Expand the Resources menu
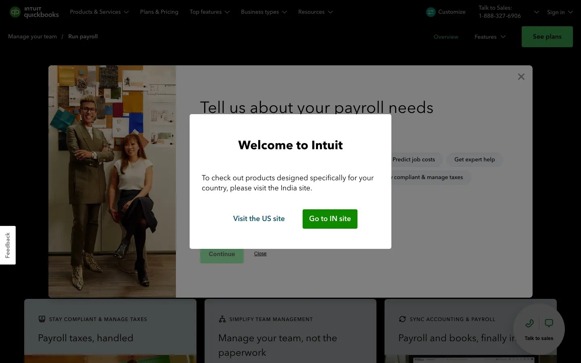The width and height of the screenshot is (581, 363). tap(316, 12)
